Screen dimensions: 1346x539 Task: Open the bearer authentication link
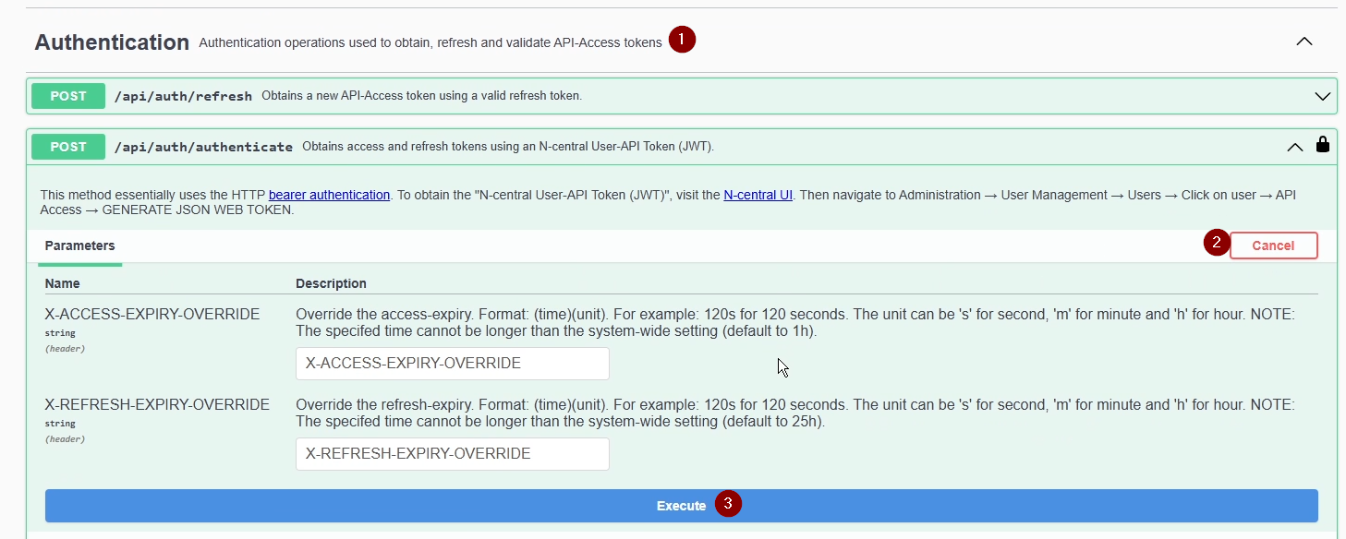329,195
